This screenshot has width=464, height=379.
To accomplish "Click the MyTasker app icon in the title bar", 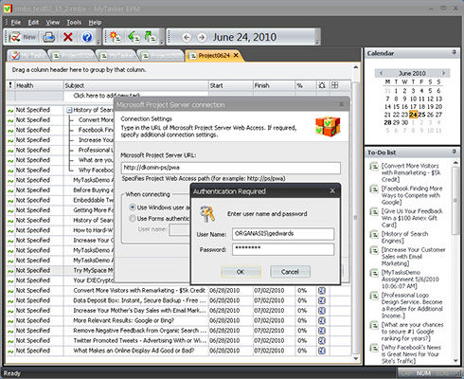I will (x=8, y=9).
